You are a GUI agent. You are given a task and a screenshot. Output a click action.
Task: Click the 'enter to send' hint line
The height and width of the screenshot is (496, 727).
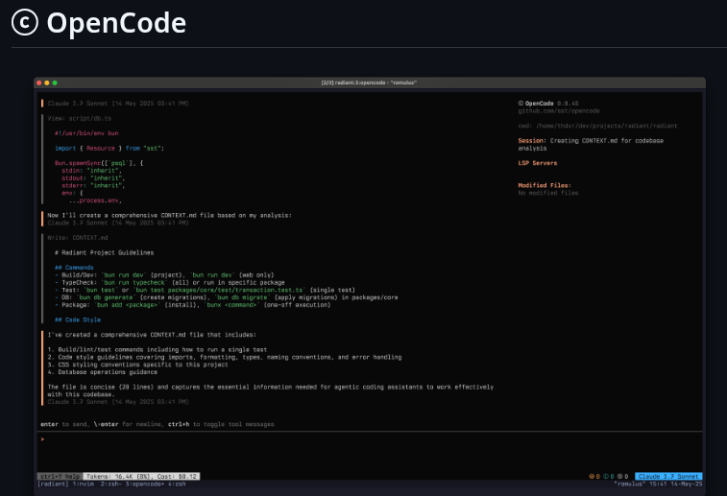[158, 424]
